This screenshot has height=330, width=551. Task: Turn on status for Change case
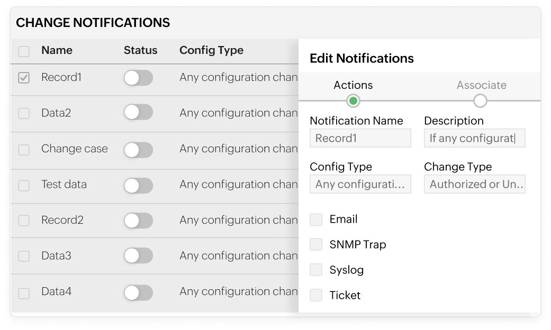138,150
